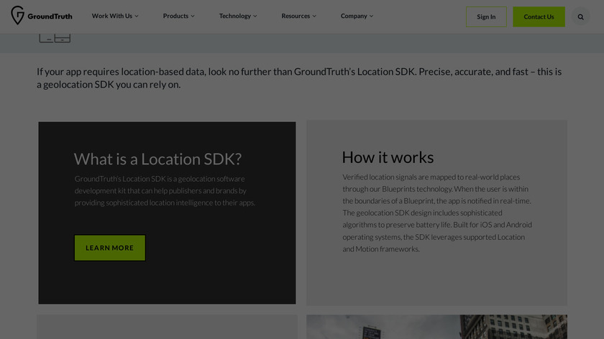Click the LEARN MORE button
Screen dimensions: 604x339
(x=109, y=248)
